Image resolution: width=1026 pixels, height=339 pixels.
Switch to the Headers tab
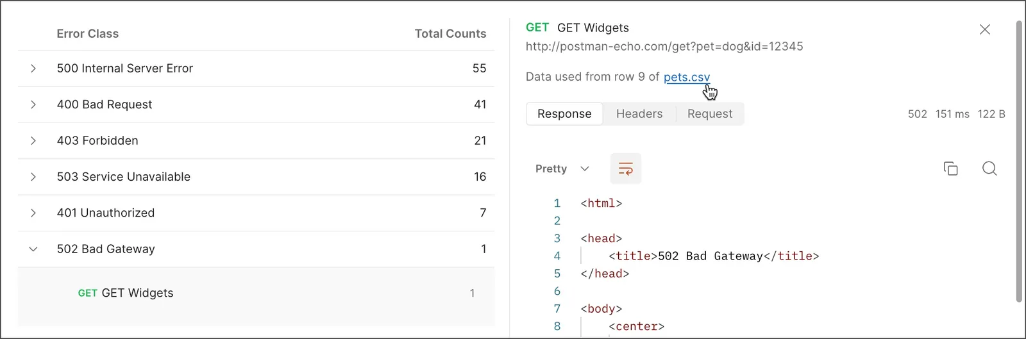[x=639, y=114]
